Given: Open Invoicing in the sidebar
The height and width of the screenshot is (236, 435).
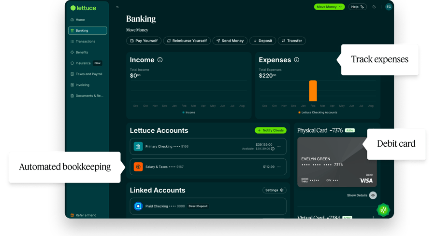Looking at the screenshot, I should pos(80,85).
